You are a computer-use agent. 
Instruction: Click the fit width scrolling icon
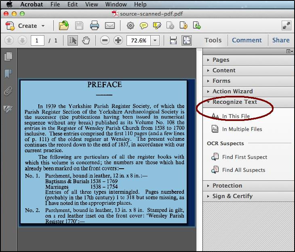pyautogui.click(x=173, y=40)
